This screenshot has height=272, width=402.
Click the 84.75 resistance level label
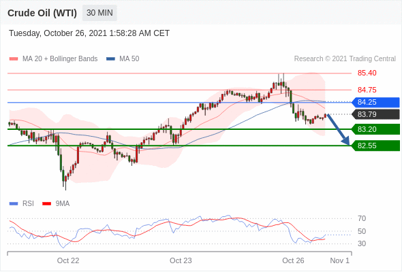[367, 90]
